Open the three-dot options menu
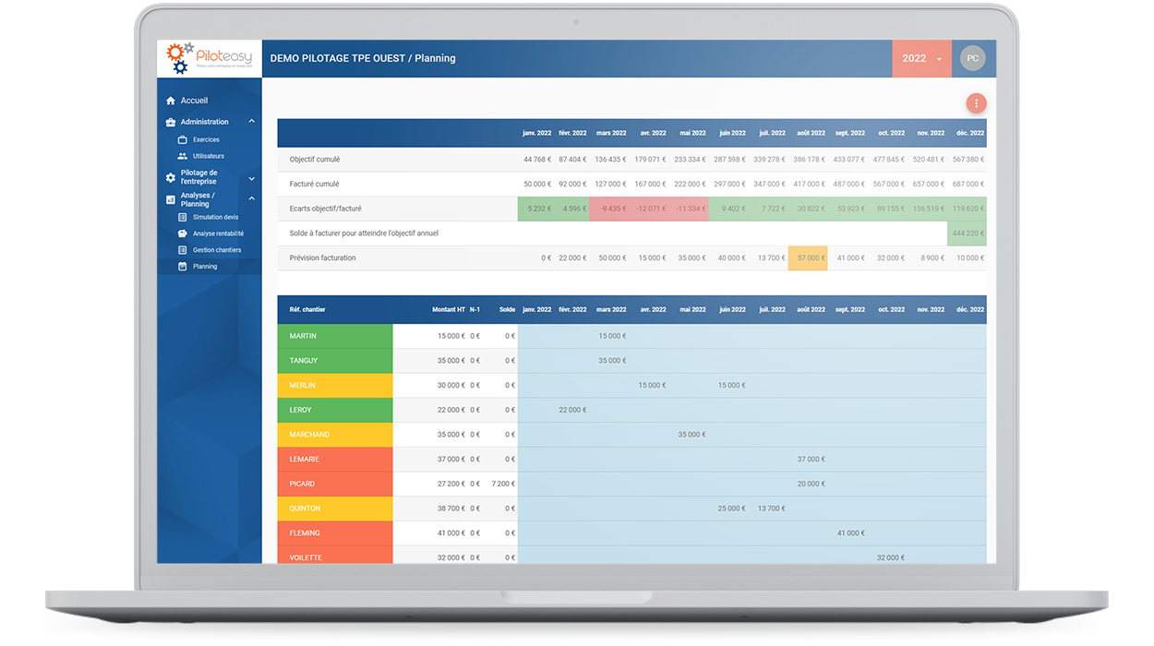The height and width of the screenshot is (646, 1154). (x=976, y=103)
